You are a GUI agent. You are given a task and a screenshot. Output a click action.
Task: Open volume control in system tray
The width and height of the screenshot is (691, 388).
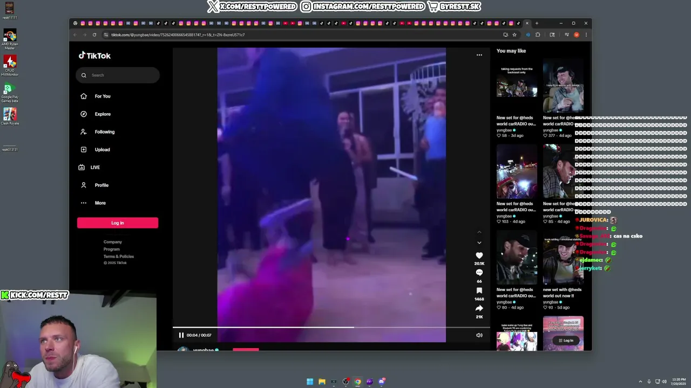(x=664, y=382)
